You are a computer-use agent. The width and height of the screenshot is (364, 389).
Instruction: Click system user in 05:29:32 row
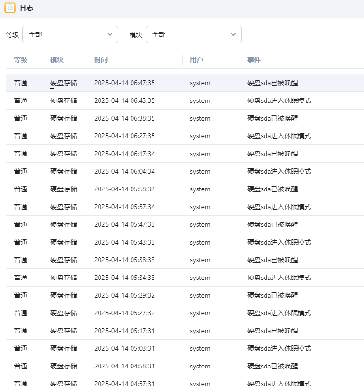click(x=200, y=296)
